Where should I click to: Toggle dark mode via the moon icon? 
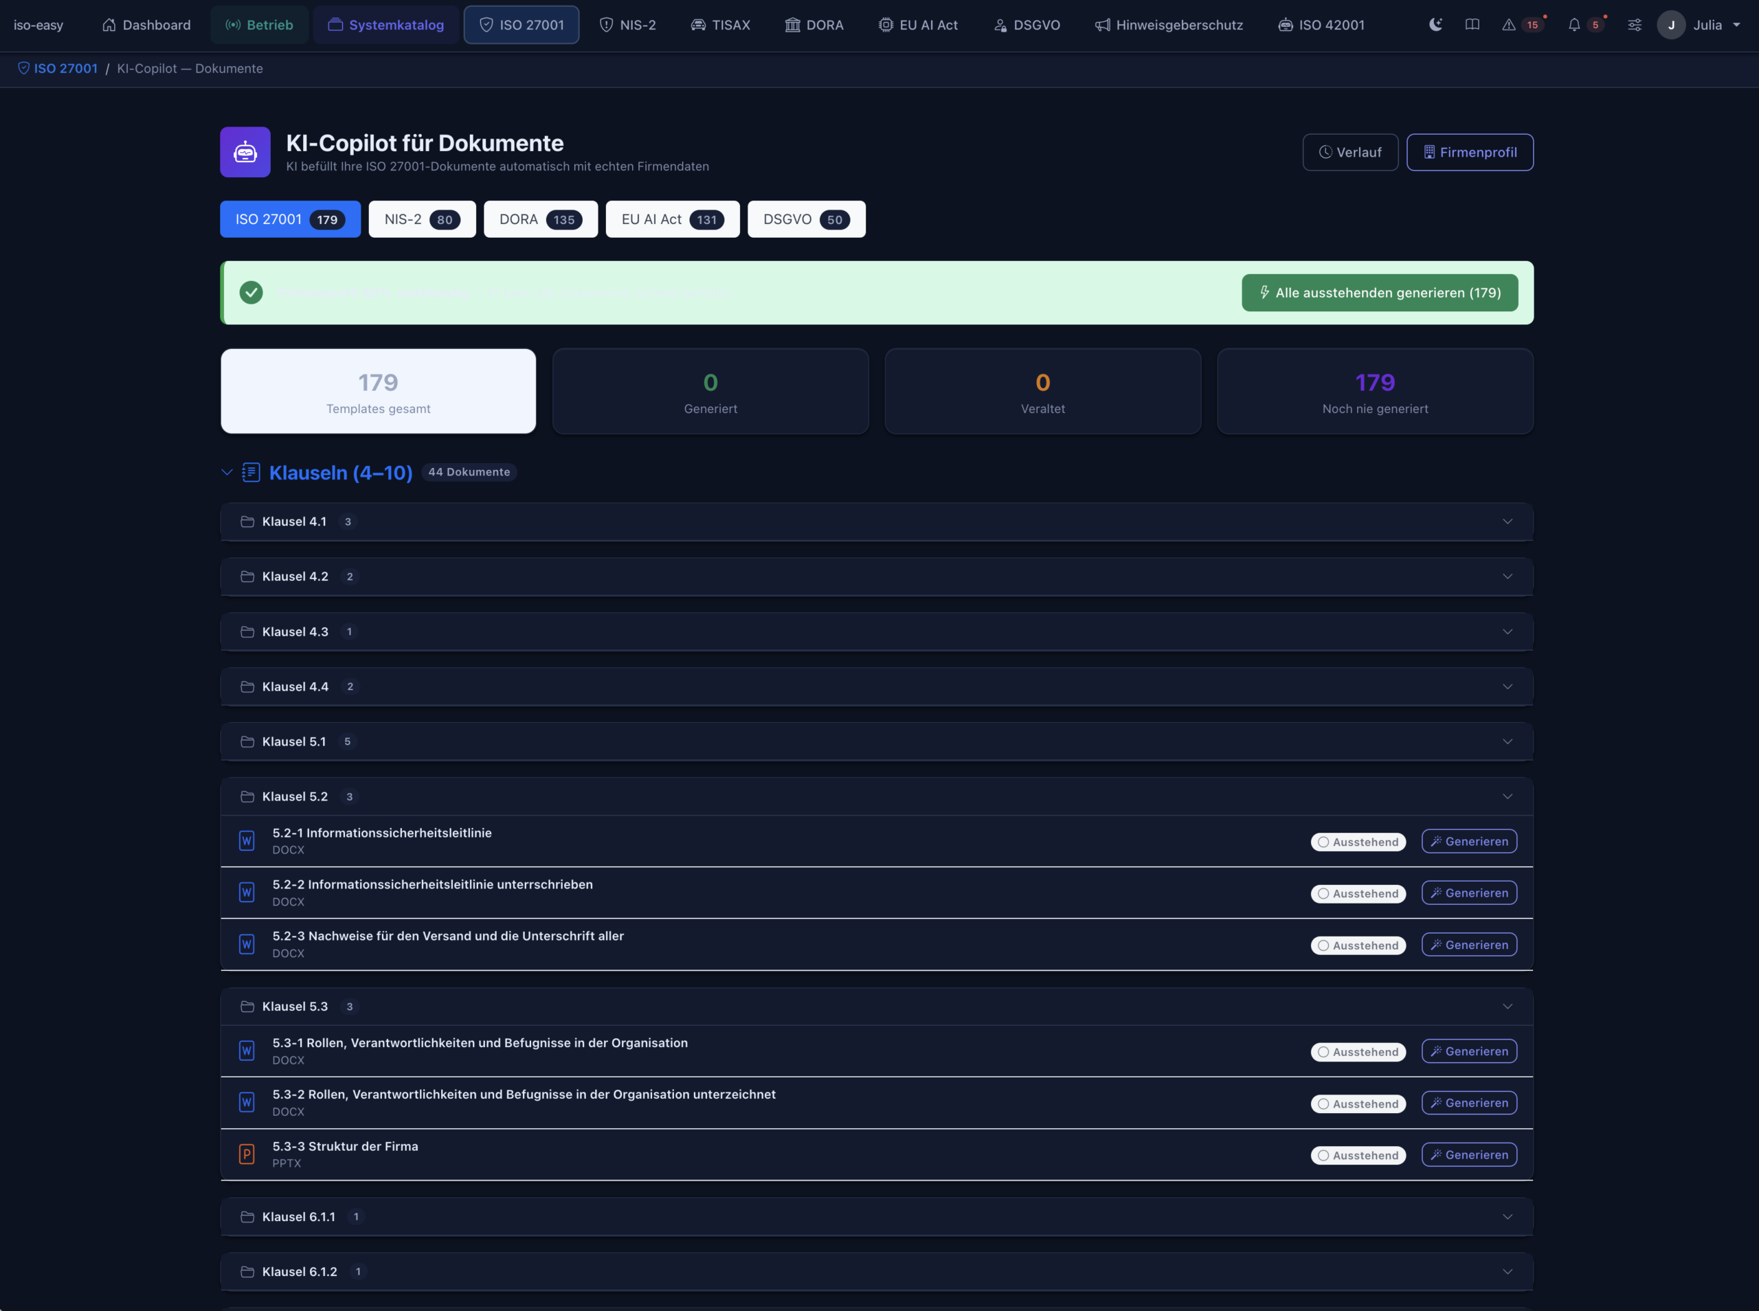coord(1436,24)
